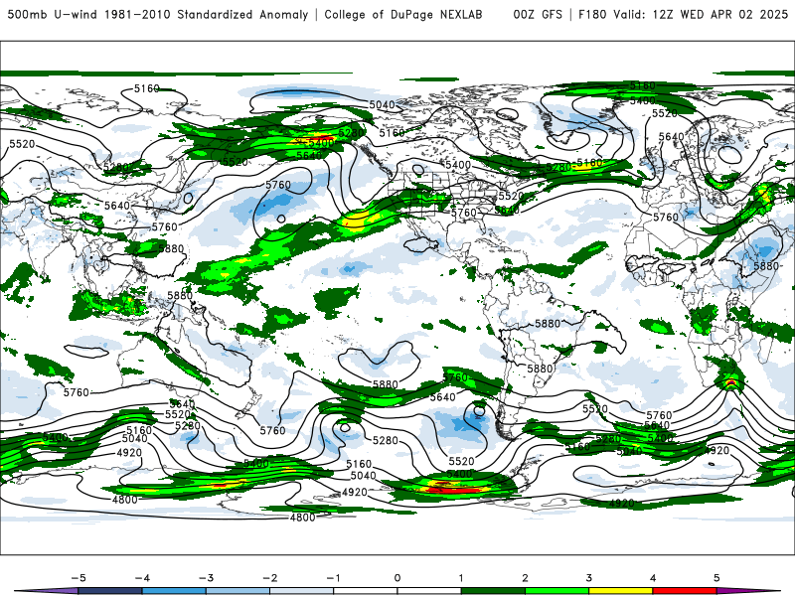
Task: Click the "0" colorbar tick label
Action: point(397,578)
